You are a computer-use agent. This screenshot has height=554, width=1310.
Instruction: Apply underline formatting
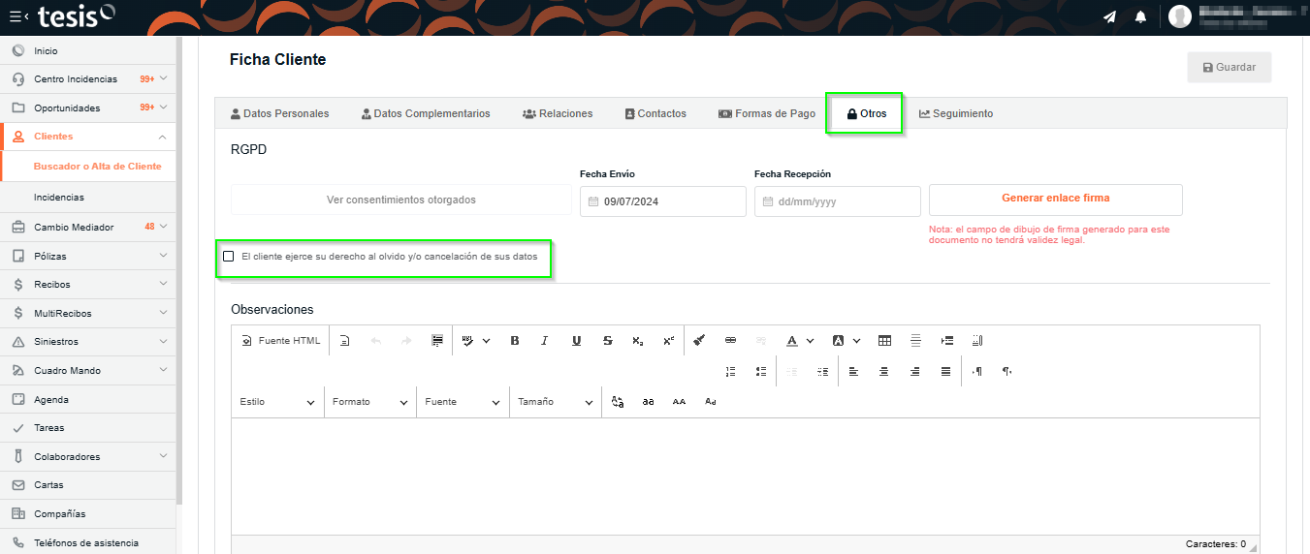576,341
